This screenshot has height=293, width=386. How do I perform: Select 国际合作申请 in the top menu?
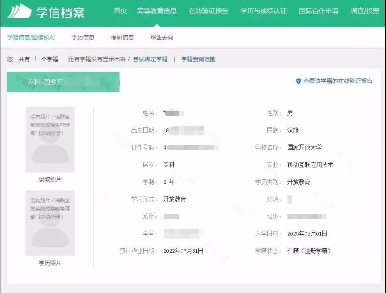click(x=319, y=11)
